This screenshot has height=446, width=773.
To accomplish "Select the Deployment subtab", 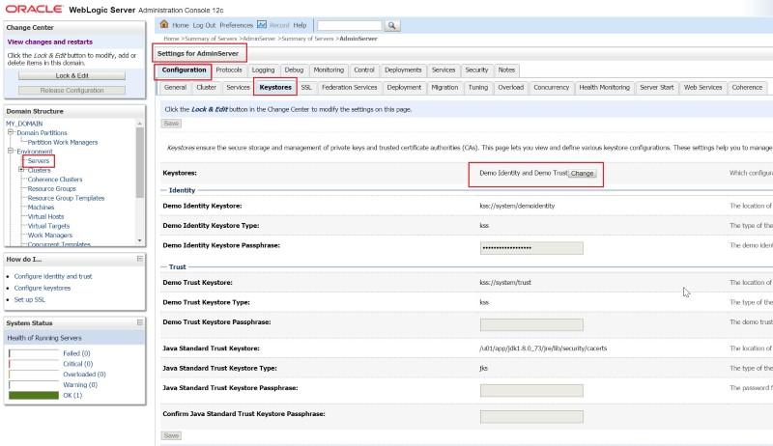I will point(404,88).
